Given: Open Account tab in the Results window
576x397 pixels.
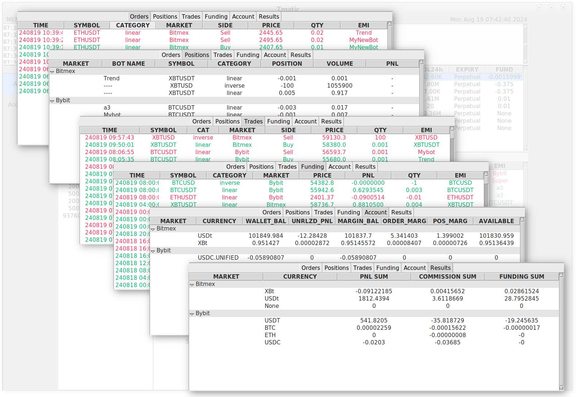Looking at the screenshot, I should click(415, 268).
